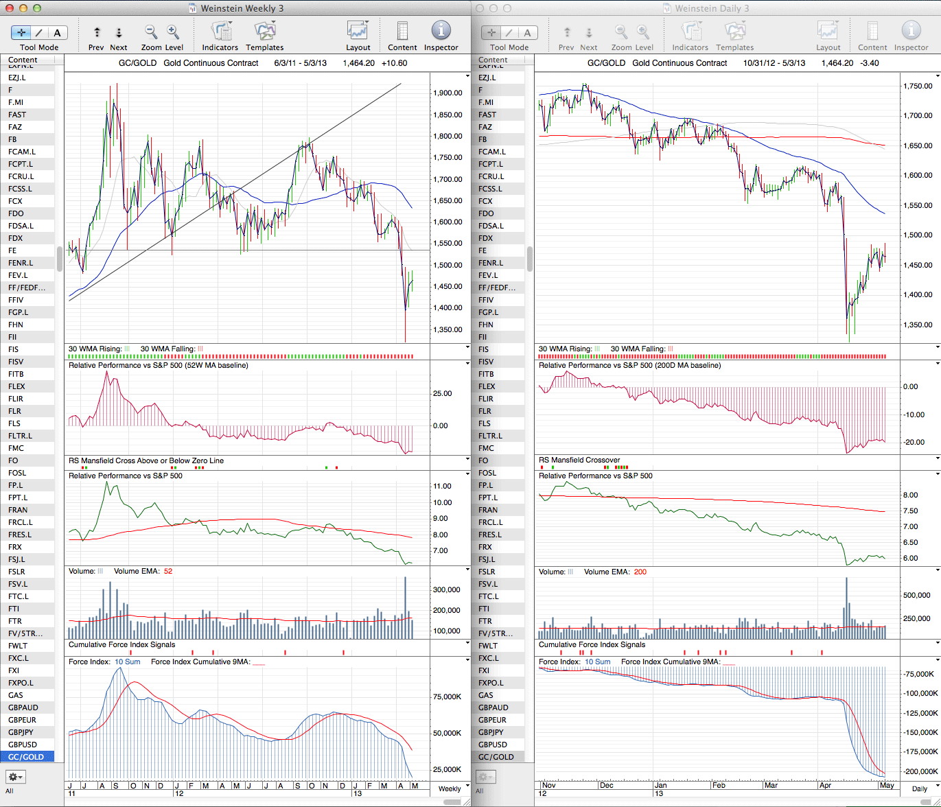Open Templates in Weekly toolbar

pyautogui.click(x=264, y=32)
